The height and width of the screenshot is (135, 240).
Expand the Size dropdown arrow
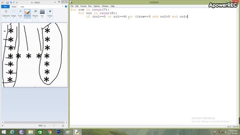pyautogui.click(x=42, y=18)
